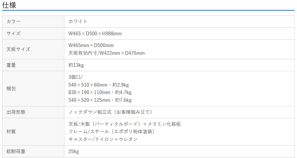The image size is (297, 158).
Task: Click the 仕様 section heading
Action: tap(9, 5)
